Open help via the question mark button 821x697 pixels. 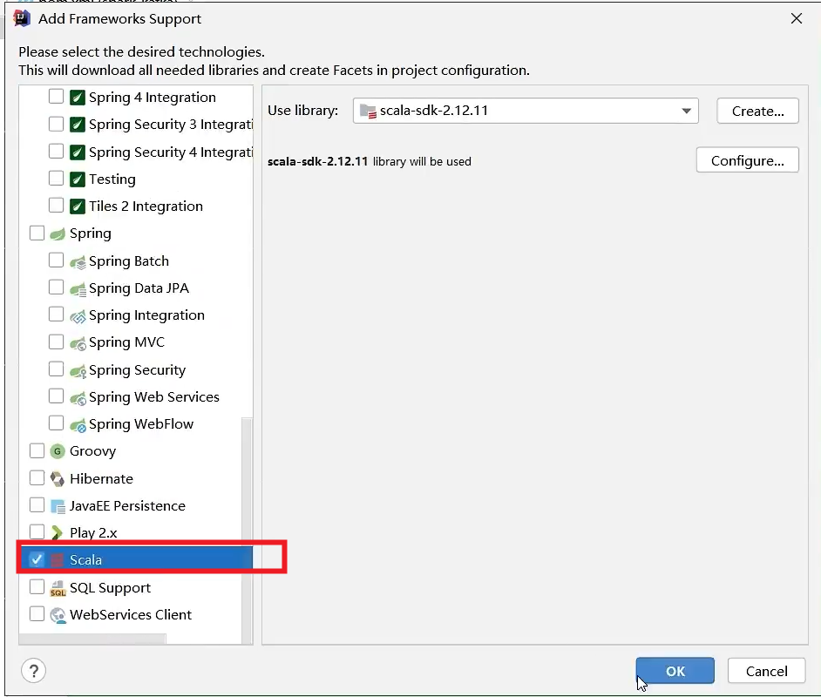(33, 671)
